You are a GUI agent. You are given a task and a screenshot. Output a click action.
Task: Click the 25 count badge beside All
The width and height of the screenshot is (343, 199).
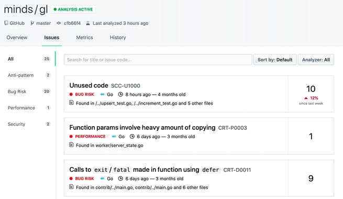tap(47, 59)
